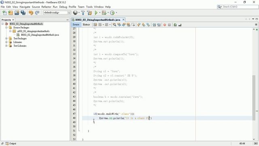Close the Projects panel tab

pos(13,20)
